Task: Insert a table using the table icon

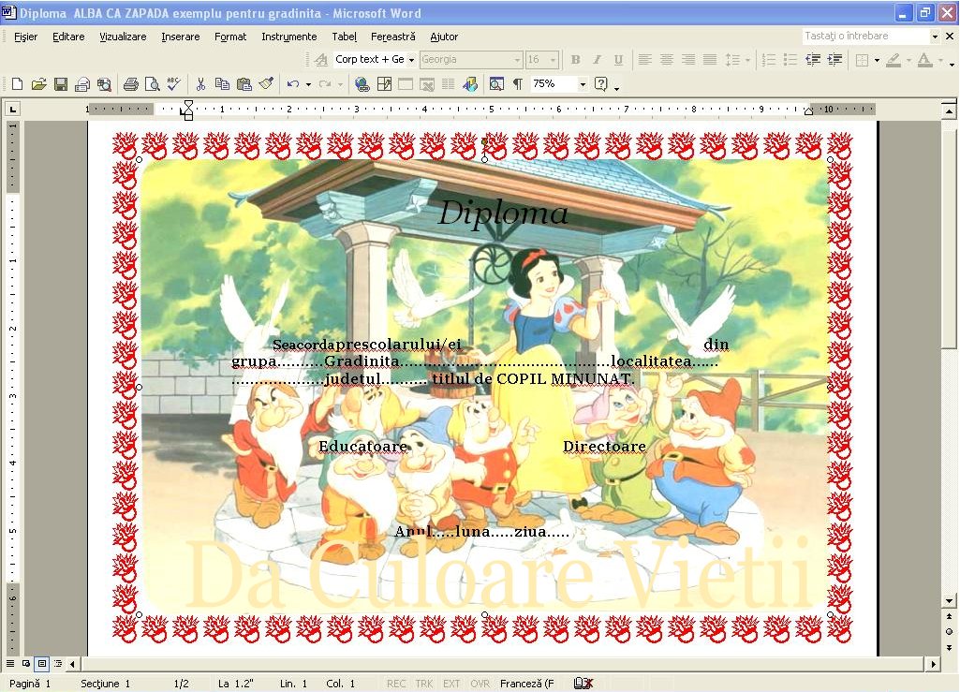Action: (406, 84)
